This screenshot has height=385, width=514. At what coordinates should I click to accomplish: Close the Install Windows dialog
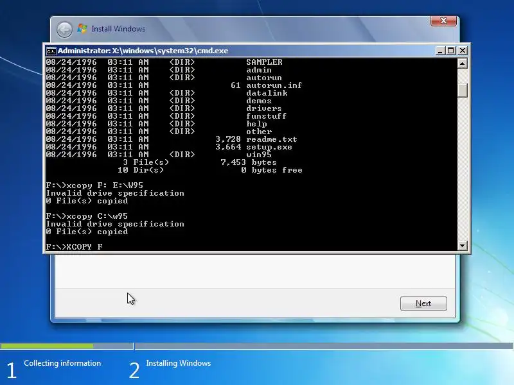pyautogui.click(x=443, y=21)
